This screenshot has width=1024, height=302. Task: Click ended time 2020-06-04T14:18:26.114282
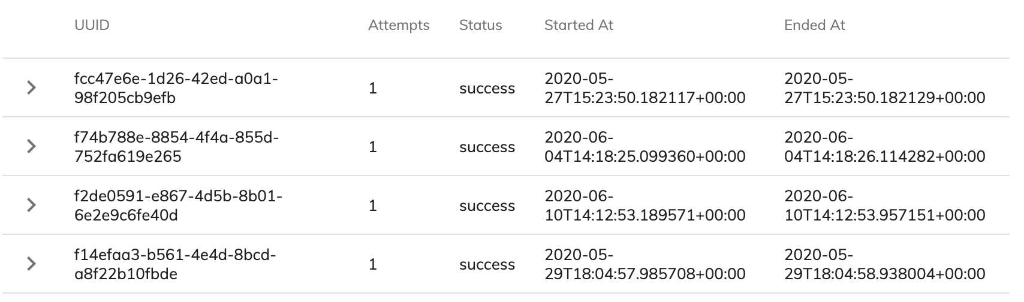pos(885,147)
